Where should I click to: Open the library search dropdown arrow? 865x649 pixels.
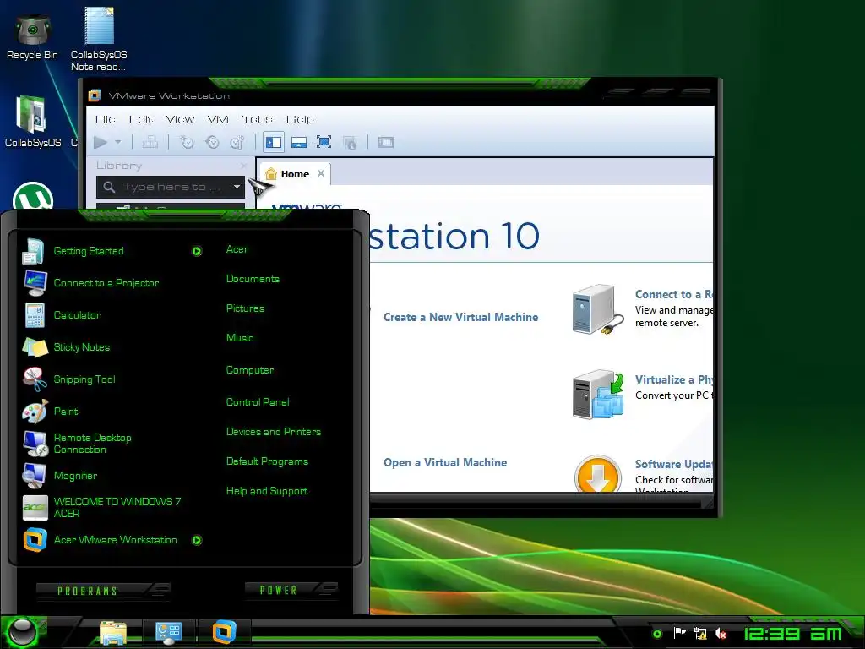[x=237, y=187]
